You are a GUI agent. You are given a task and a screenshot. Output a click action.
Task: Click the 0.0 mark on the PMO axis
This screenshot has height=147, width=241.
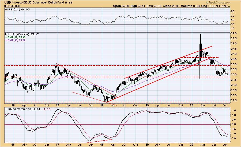(234, 124)
